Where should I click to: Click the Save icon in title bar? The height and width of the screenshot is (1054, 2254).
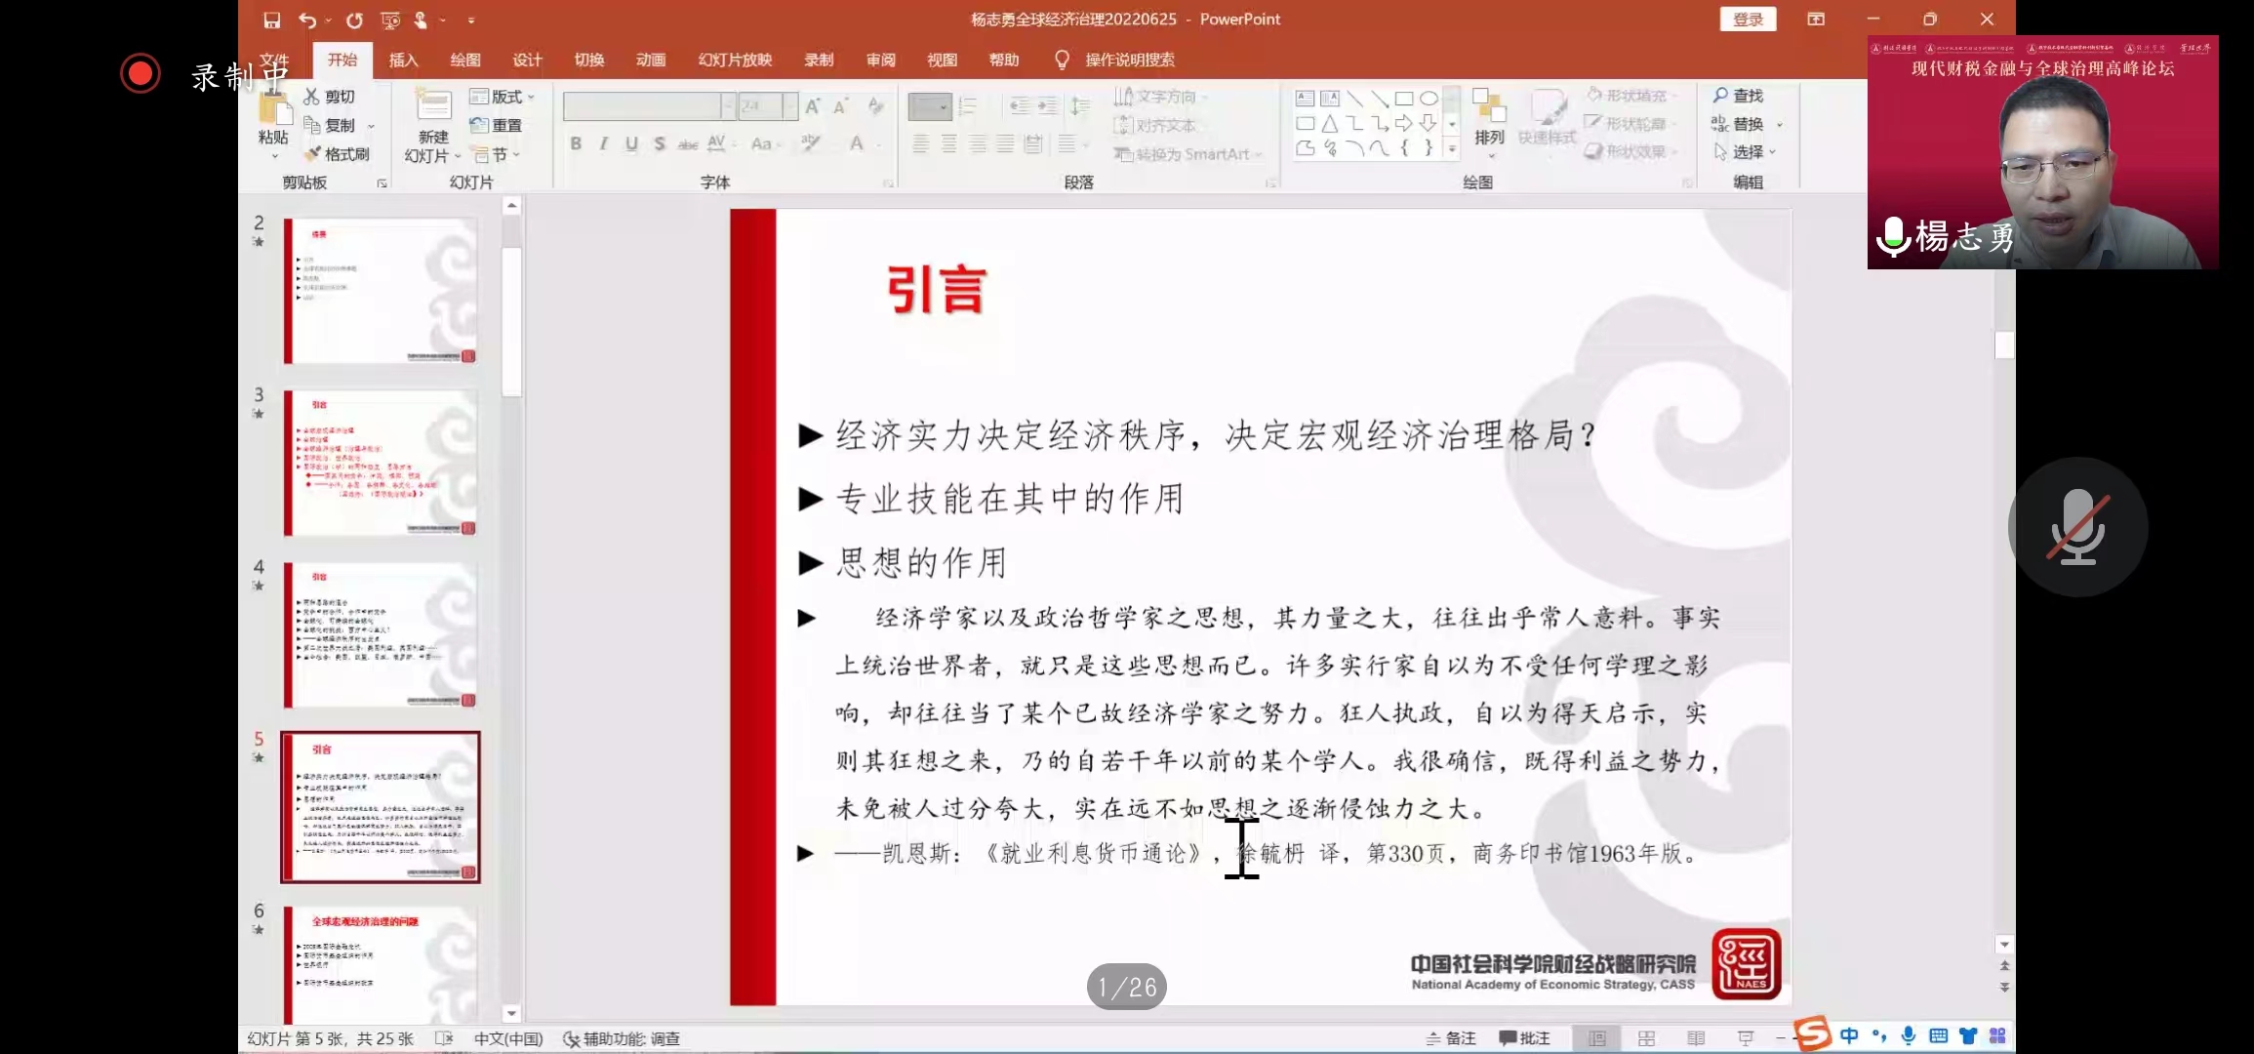272,20
